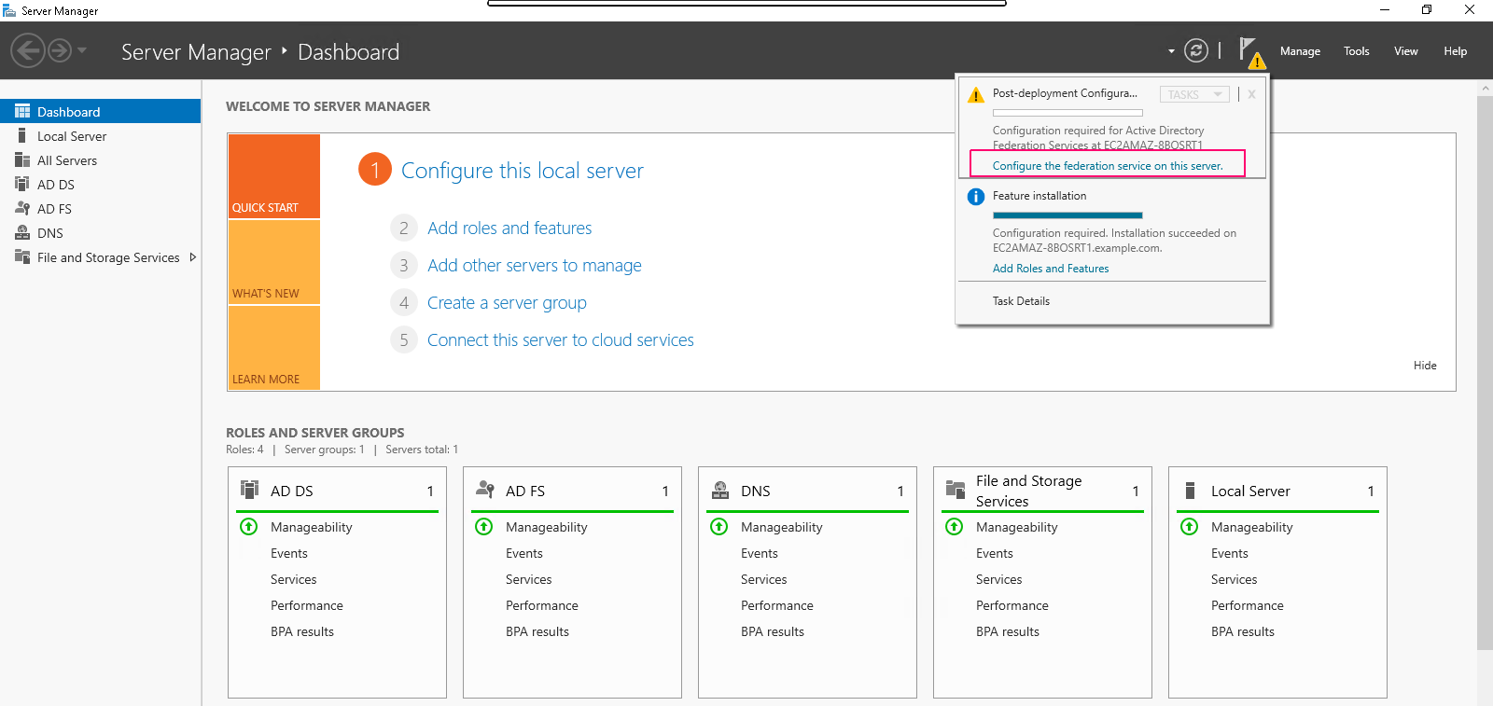Select the LEARN MORE tile

[x=274, y=348]
